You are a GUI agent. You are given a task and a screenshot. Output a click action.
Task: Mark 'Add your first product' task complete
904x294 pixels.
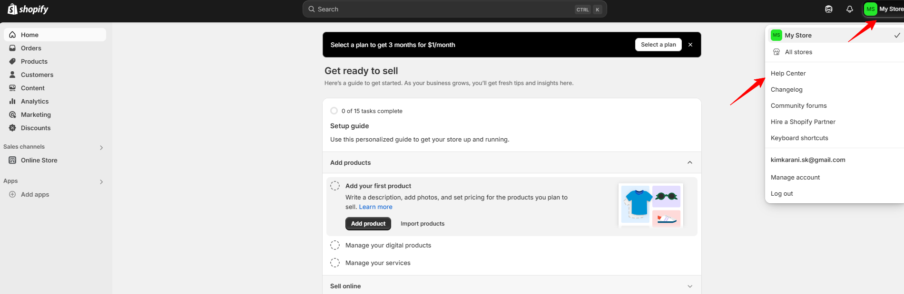(335, 186)
